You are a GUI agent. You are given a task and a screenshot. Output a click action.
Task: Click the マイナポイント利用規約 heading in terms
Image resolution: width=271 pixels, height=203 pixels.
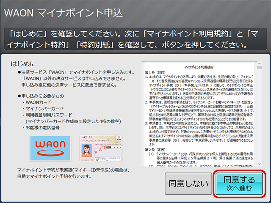click(x=199, y=67)
